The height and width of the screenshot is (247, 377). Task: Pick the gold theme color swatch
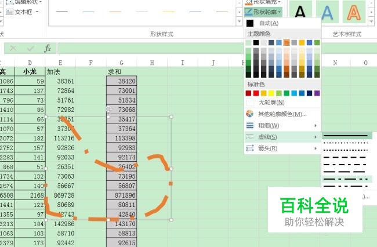point(302,42)
